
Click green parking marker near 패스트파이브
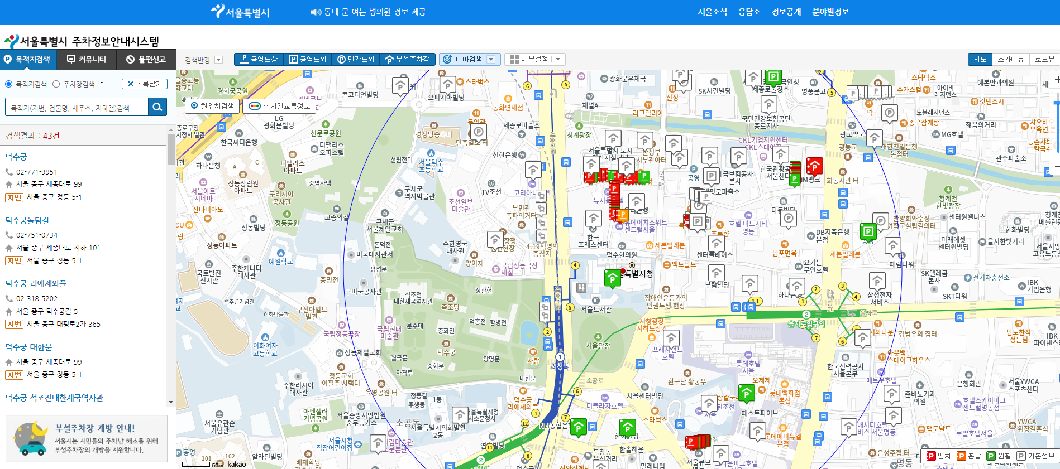[746, 394]
